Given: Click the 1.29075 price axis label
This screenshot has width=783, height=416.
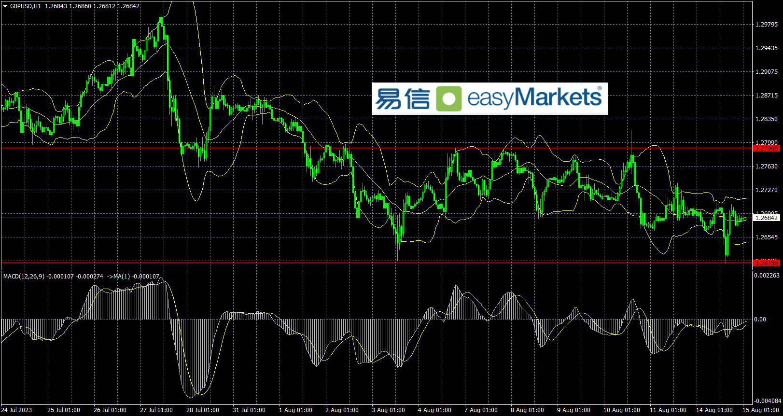Looking at the screenshot, I should pyautogui.click(x=767, y=72).
